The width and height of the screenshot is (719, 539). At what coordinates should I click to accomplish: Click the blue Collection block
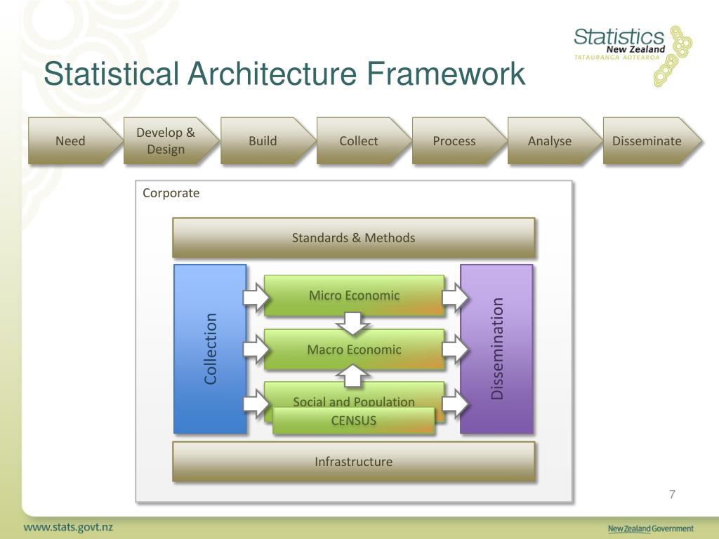pos(210,349)
